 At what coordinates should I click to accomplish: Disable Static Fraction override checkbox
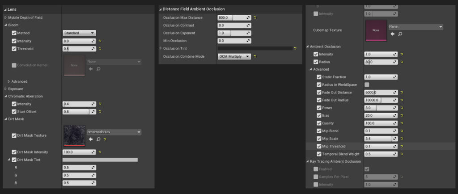319,77
